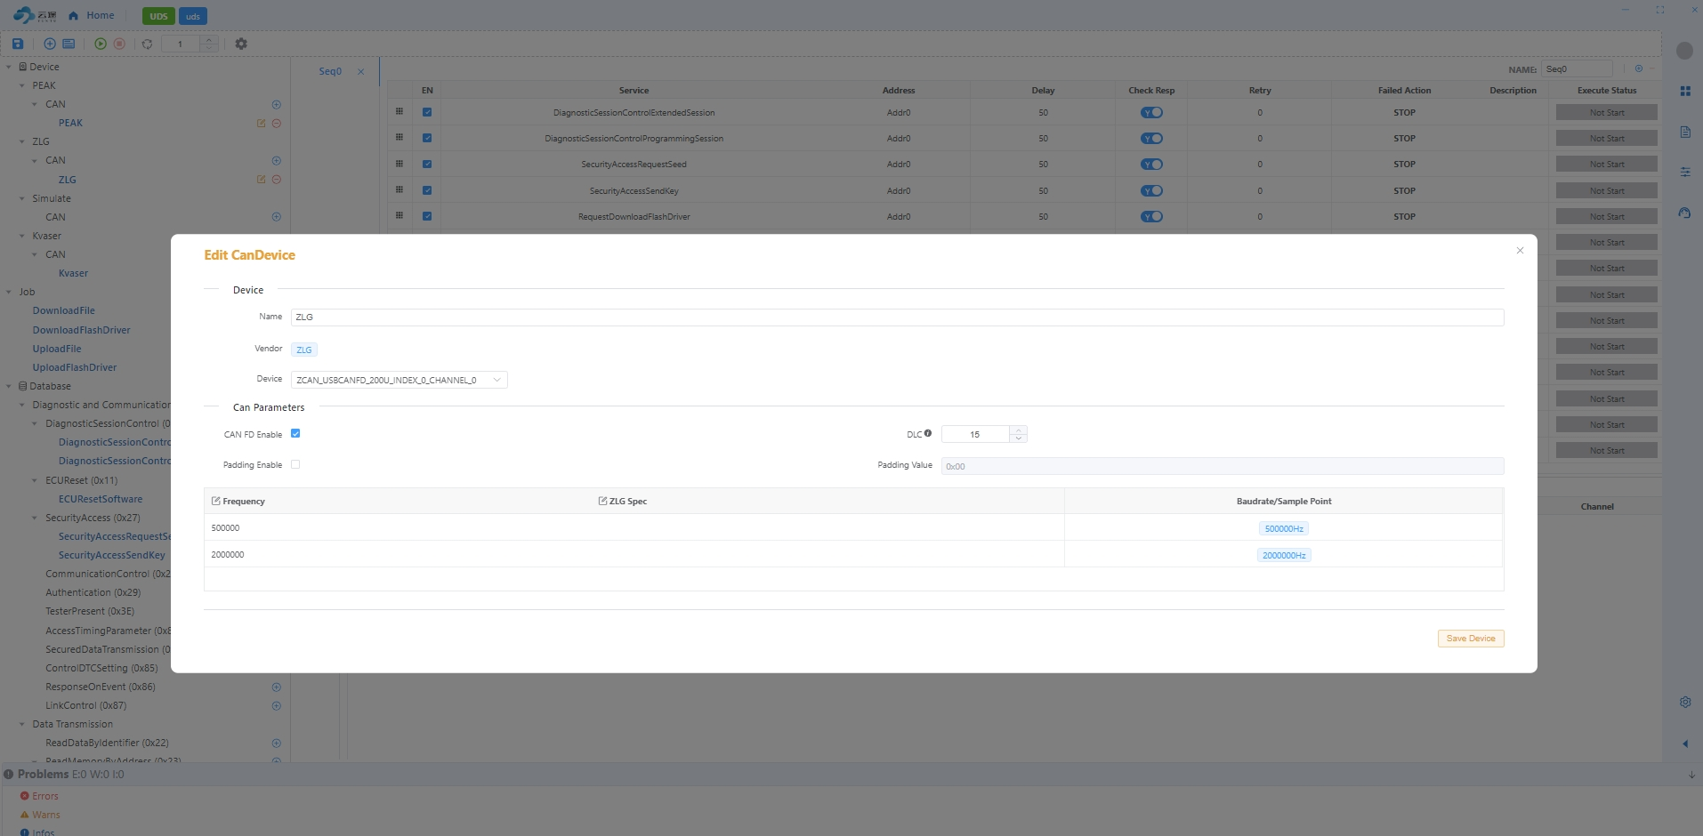Click the plus circle icon next to NAME field
Viewport: 1703px width, 836px height.
[1639, 68]
